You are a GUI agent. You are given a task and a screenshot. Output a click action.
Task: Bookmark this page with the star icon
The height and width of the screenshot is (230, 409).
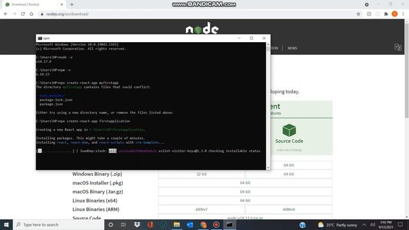click(x=359, y=14)
